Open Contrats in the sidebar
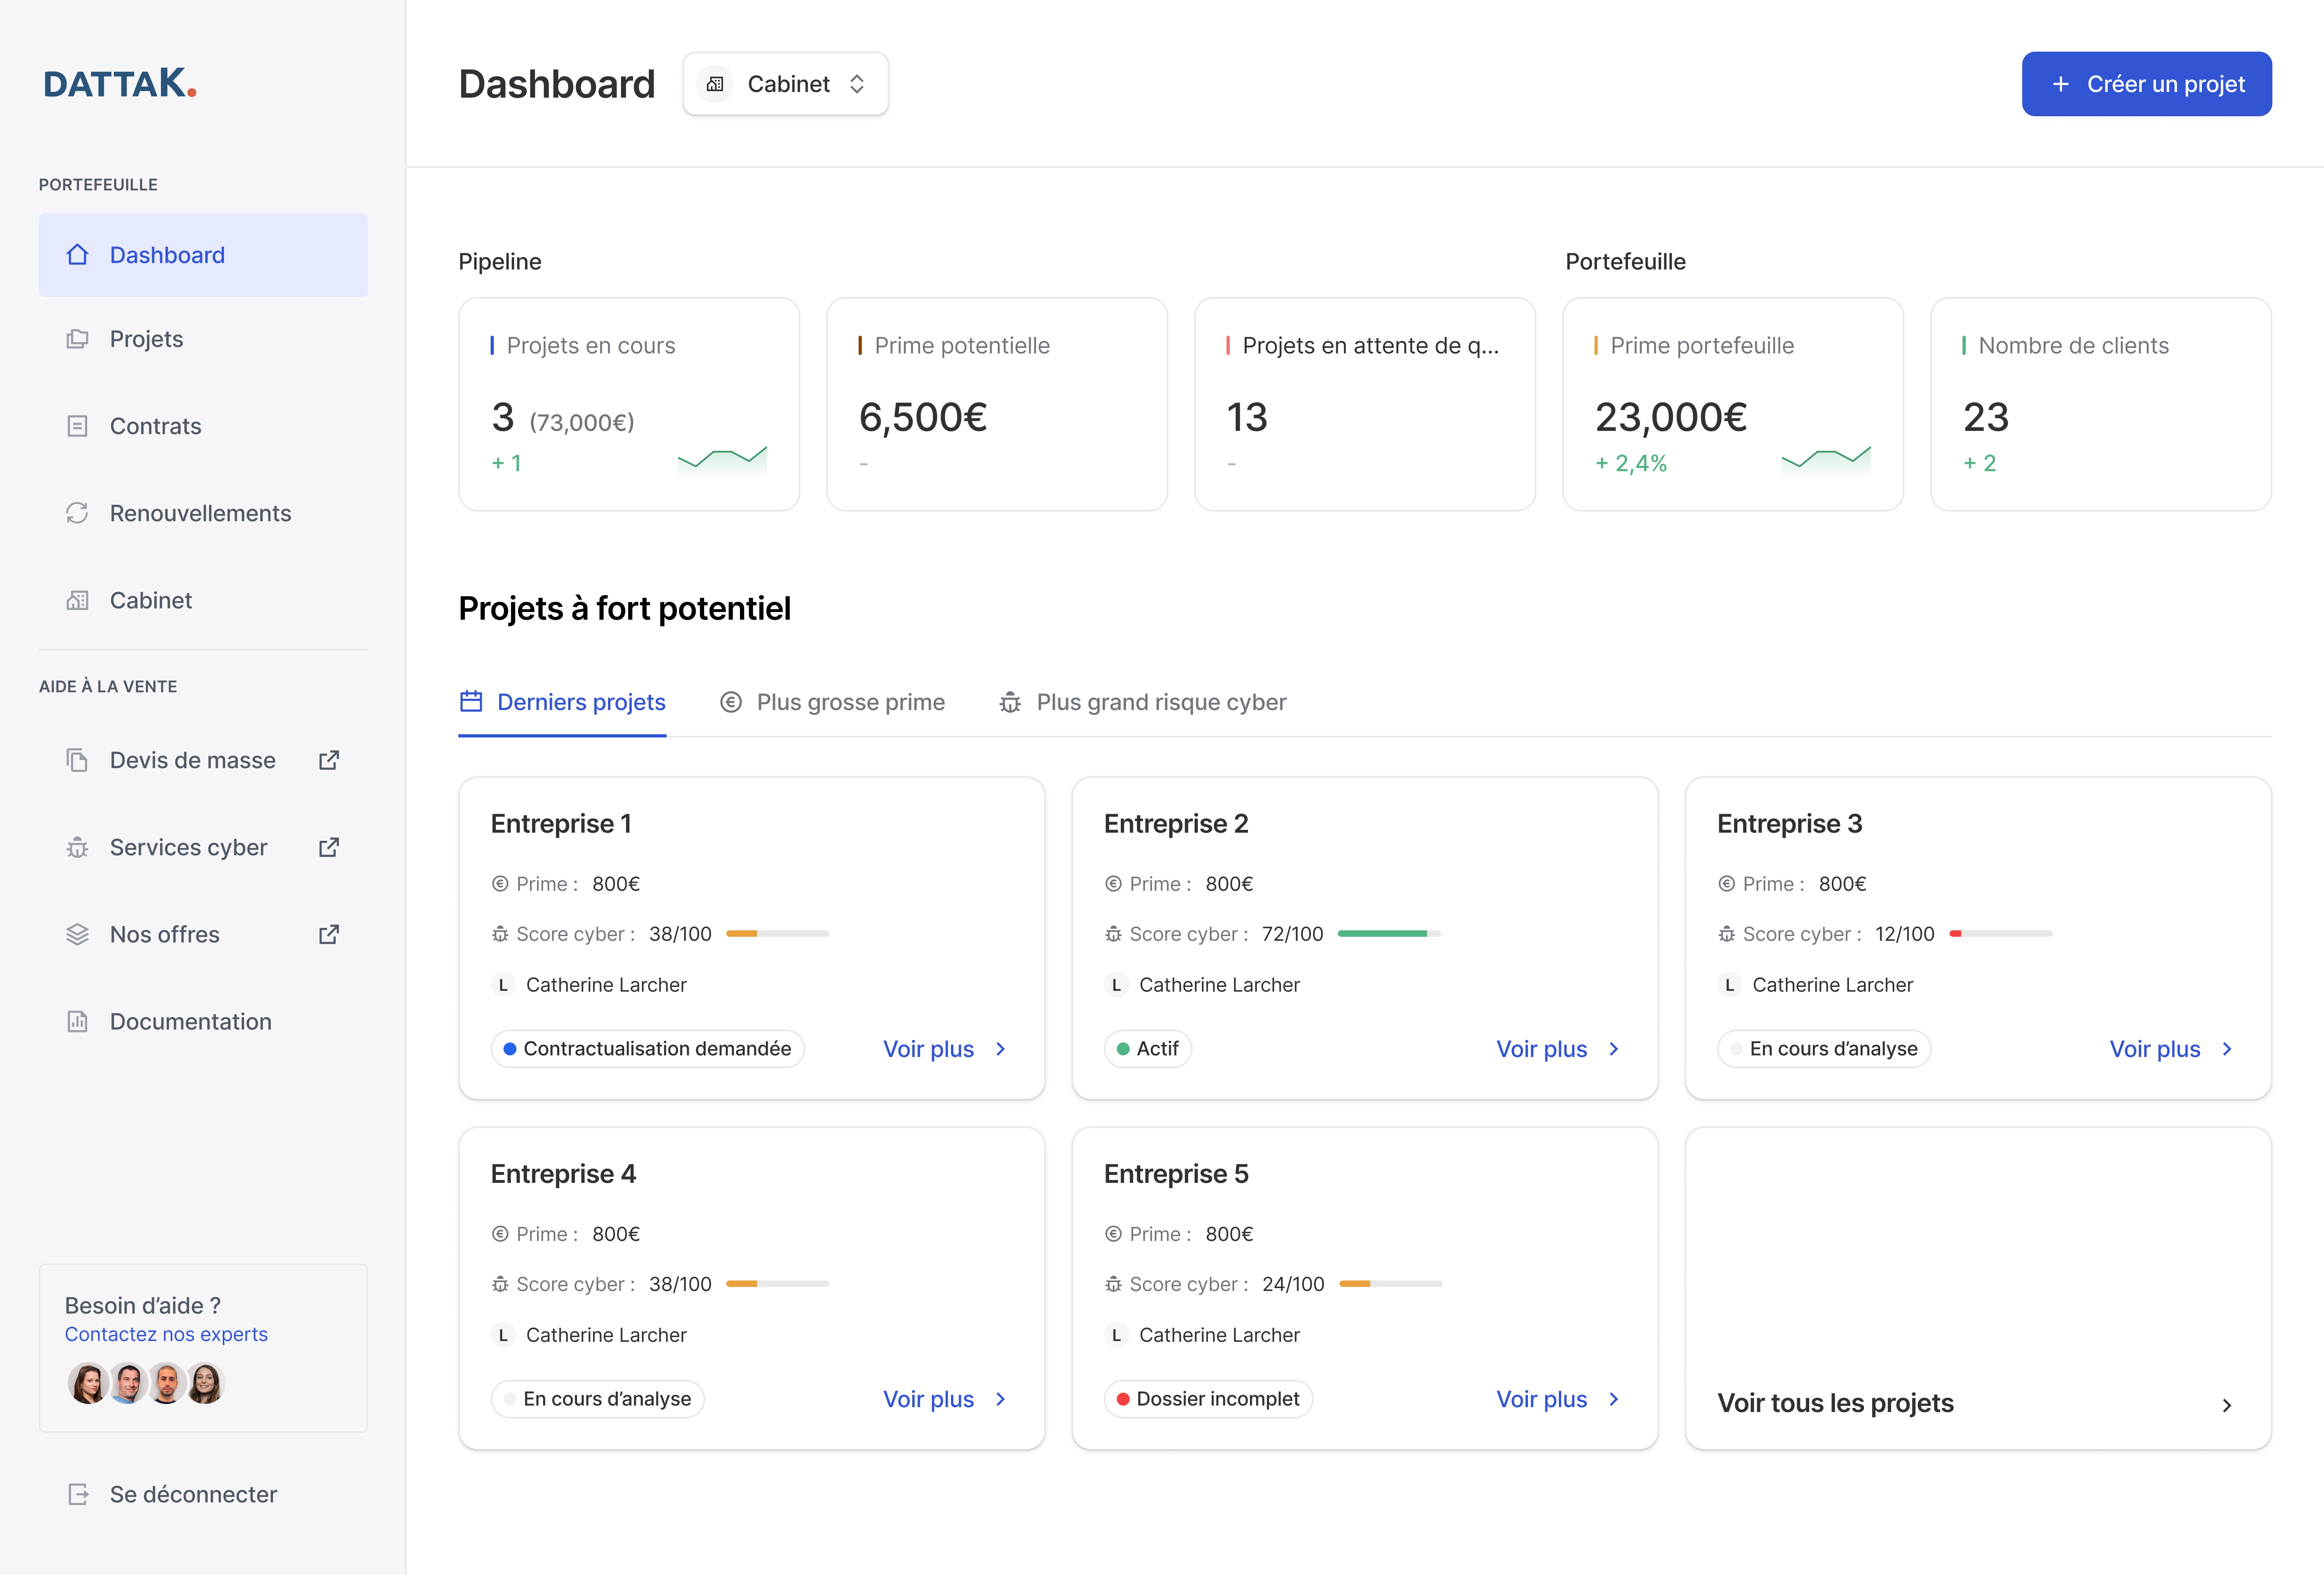The image size is (2324, 1575). [x=203, y=426]
